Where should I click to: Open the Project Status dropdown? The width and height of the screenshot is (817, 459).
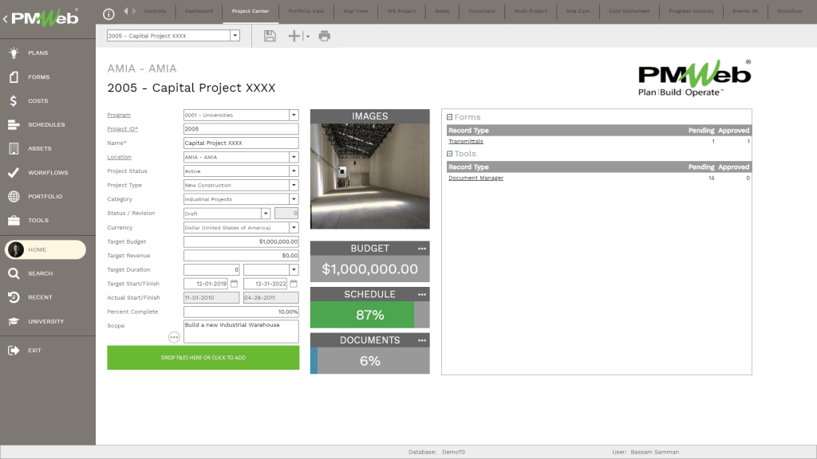(x=294, y=171)
